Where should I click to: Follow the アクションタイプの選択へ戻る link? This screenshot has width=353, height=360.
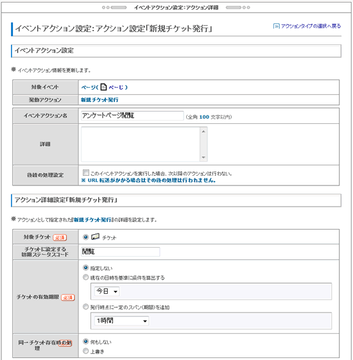311,26
